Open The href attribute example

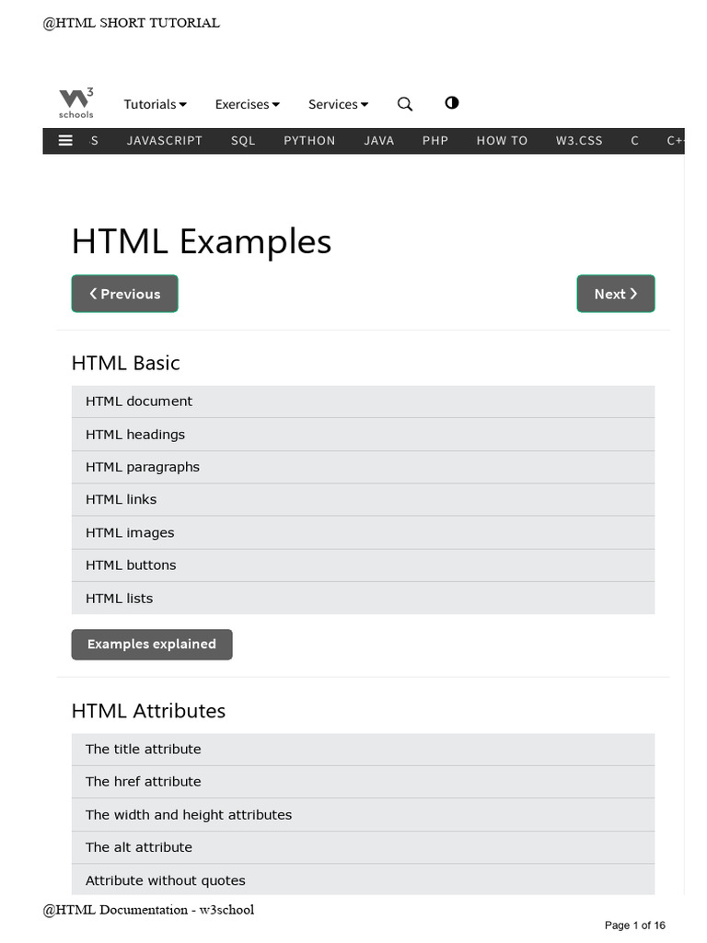coord(144,782)
